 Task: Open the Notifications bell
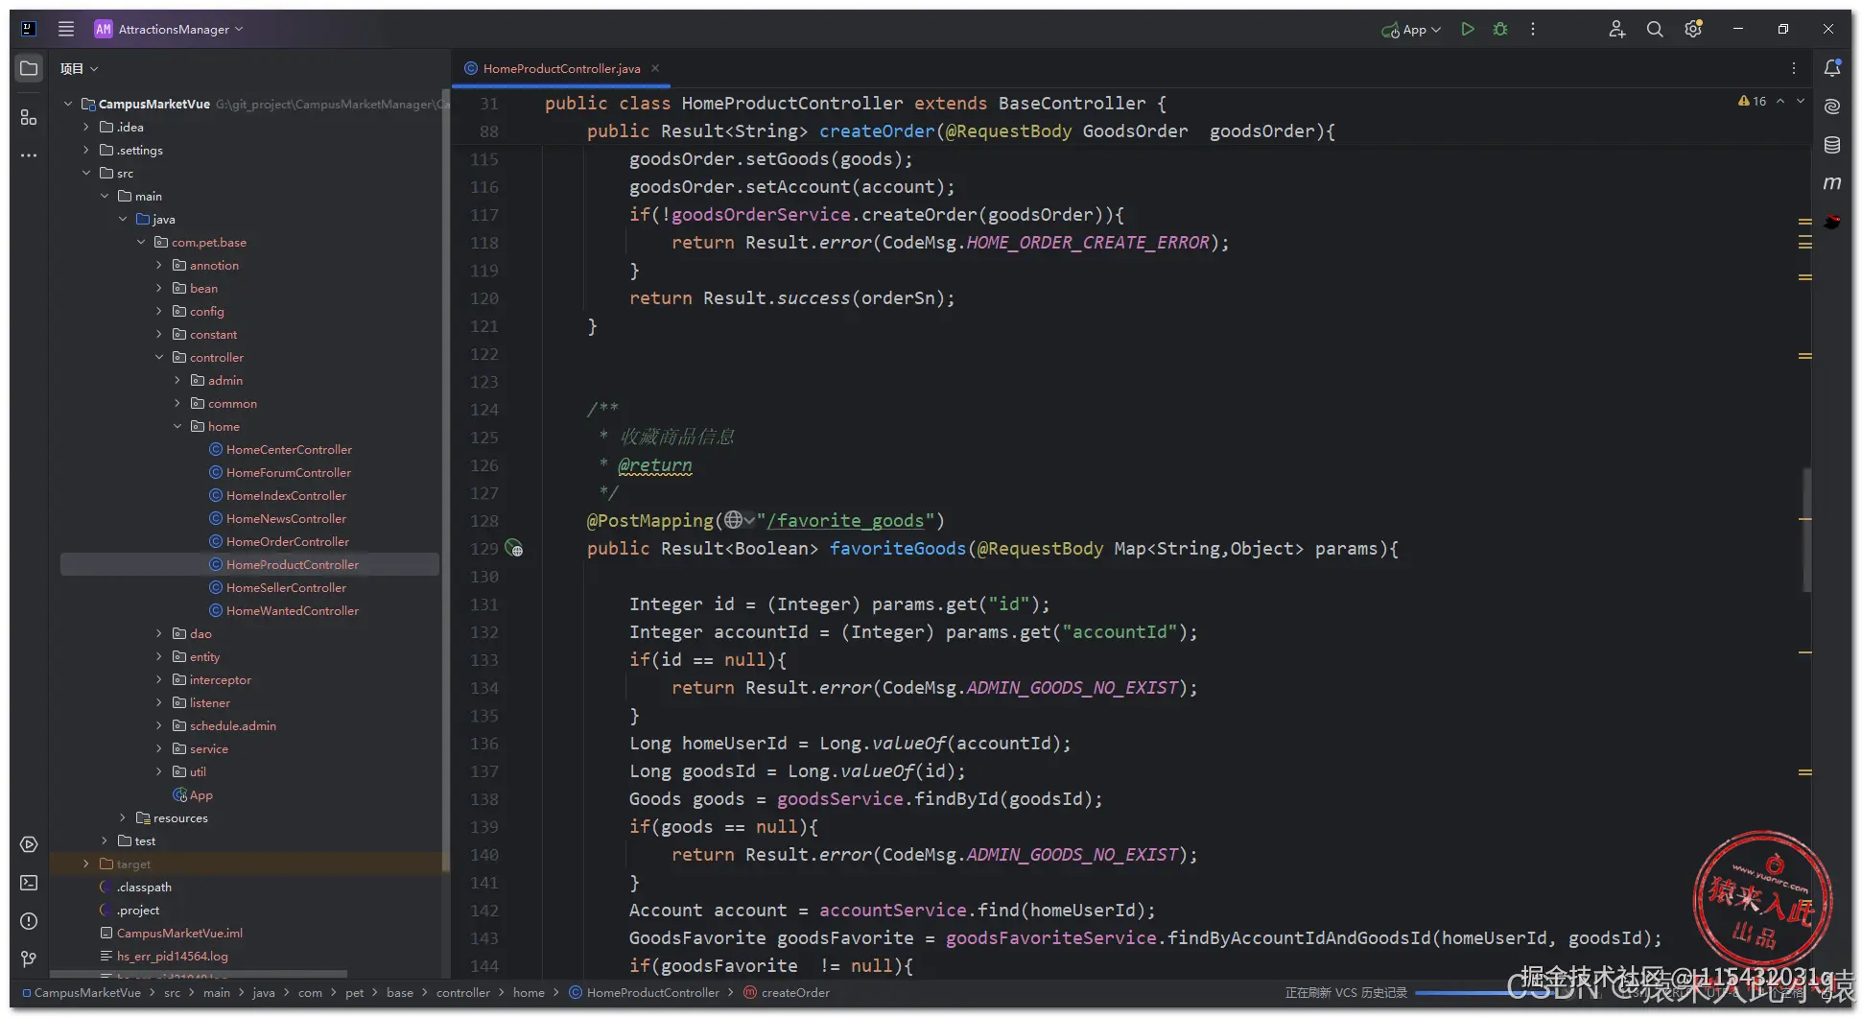(x=1832, y=68)
